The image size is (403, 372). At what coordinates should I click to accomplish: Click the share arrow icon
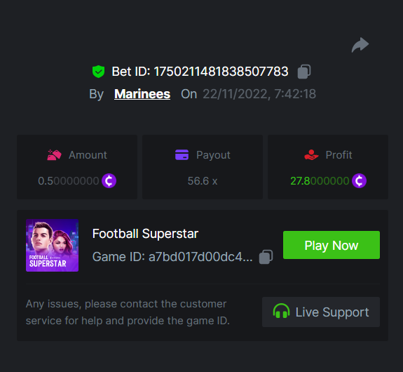point(360,45)
